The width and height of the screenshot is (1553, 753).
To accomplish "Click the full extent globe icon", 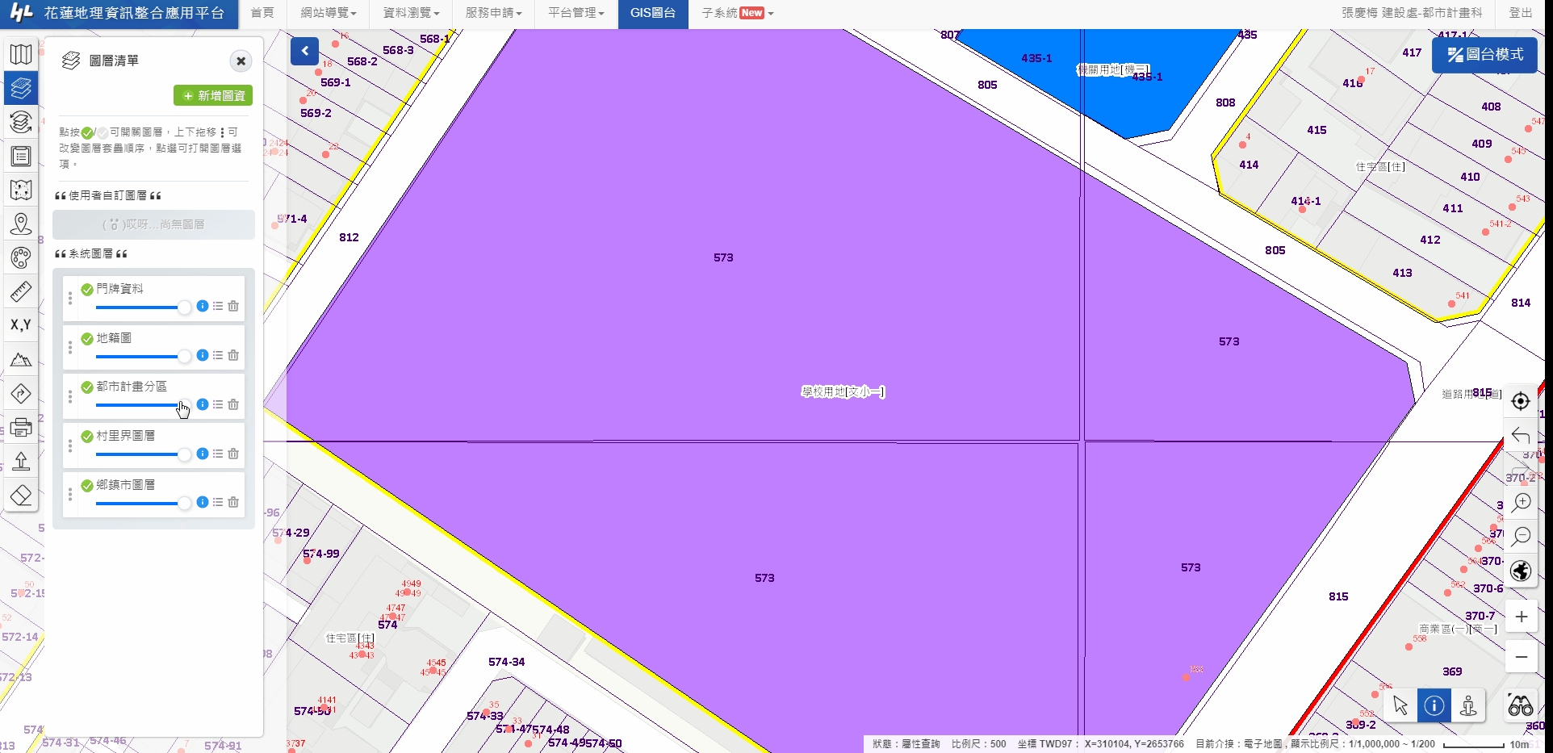I will tap(1521, 571).
